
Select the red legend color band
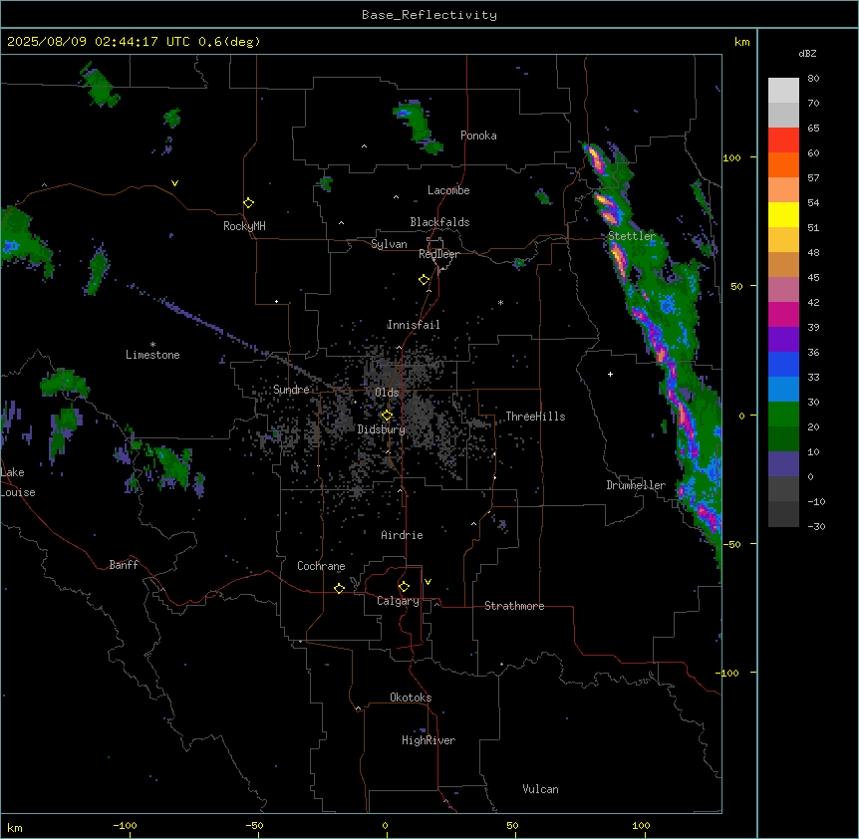click(x=783, y=140)
